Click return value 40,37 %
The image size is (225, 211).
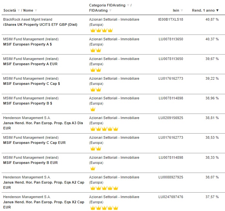[212, 39]
